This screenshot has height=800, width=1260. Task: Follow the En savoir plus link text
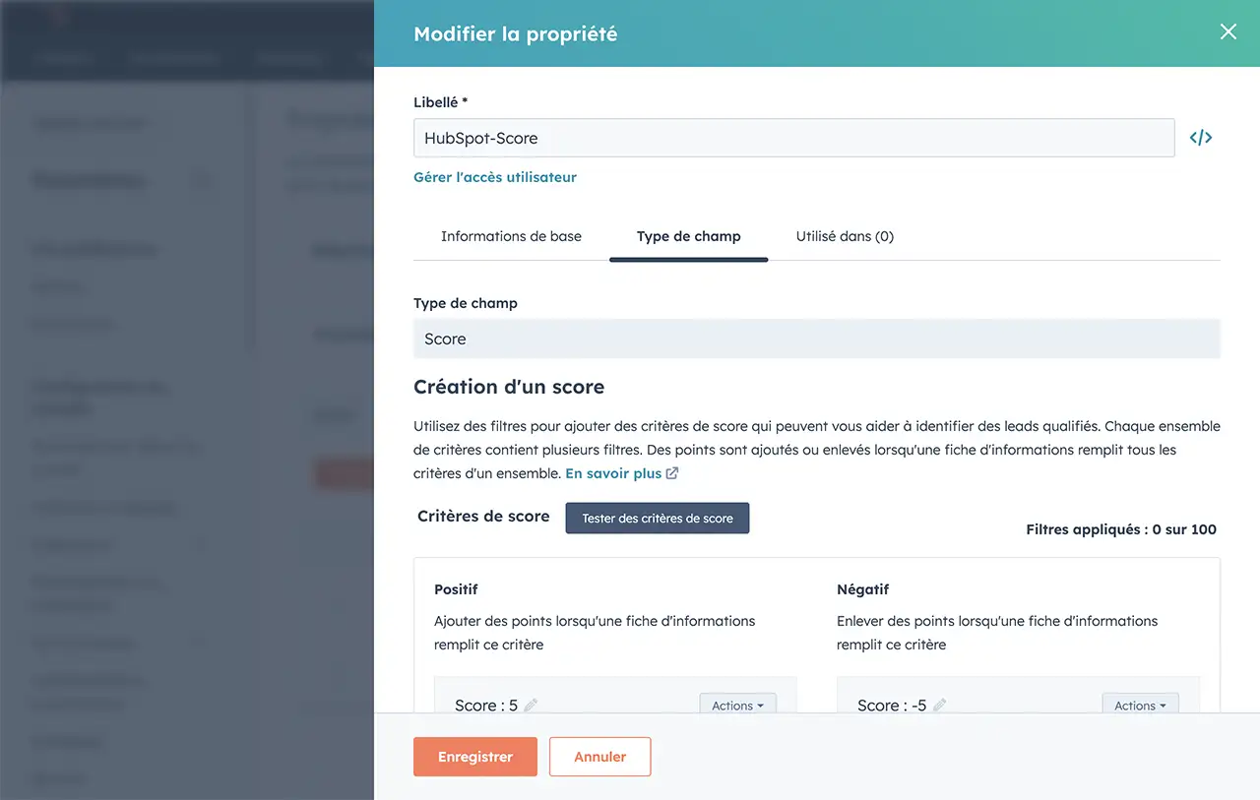[x=613, y=473]
